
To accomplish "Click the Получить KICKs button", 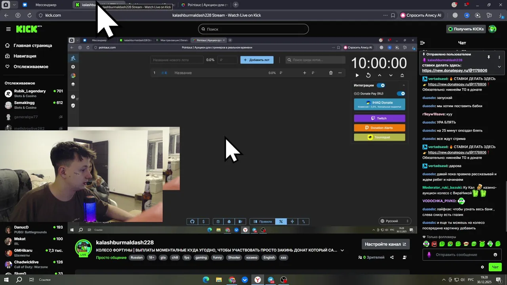I will pos(466,29).
